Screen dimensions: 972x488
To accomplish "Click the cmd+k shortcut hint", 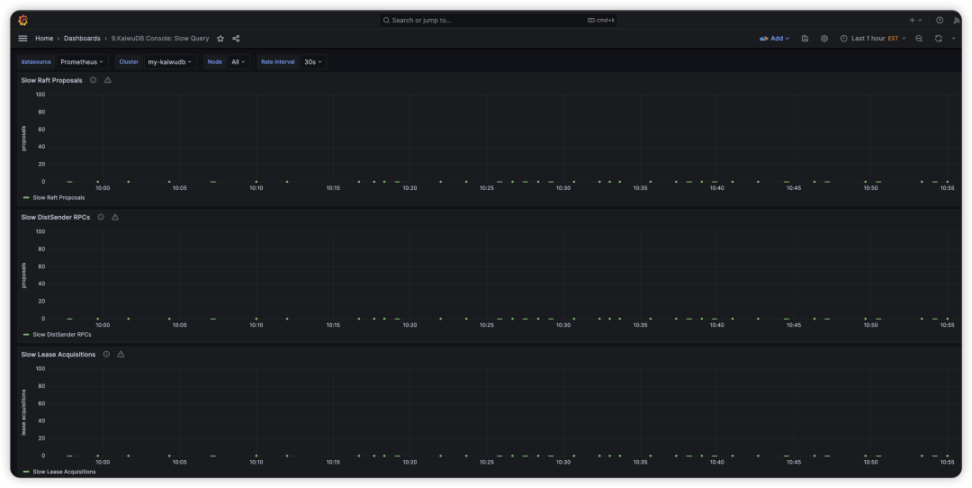I will (601, 21).
